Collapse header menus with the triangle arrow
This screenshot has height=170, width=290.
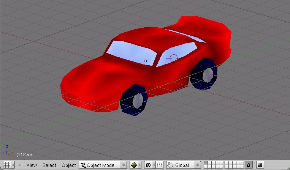pos(19,165)
